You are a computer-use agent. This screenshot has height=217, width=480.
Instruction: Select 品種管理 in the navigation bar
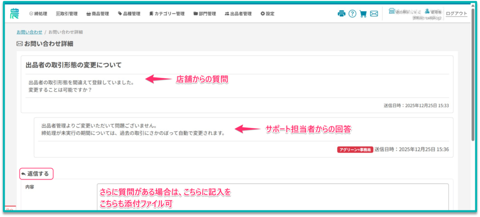coord(129,14)
